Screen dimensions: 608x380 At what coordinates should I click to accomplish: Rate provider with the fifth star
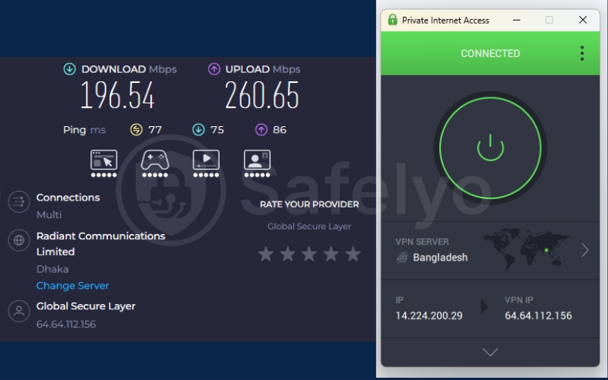pos(353,254)
